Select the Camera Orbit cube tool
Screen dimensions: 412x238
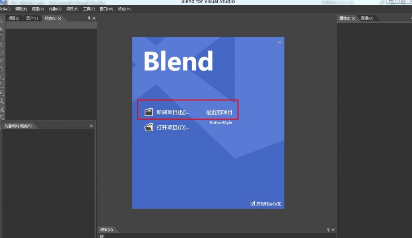coord(1,53)
